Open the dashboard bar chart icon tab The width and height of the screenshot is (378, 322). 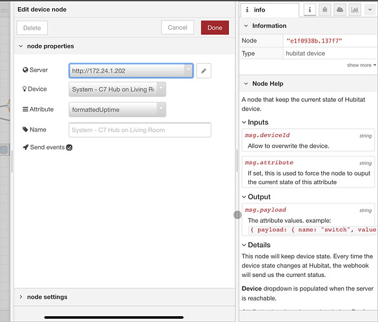coord(355,10)
